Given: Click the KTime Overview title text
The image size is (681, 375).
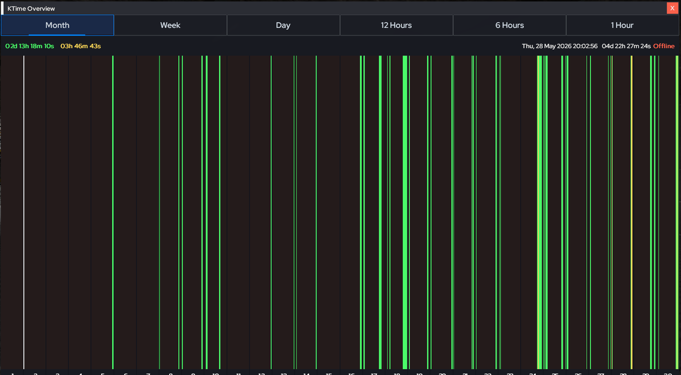Looking at the screenshot, I should click(x=31, y=8).
